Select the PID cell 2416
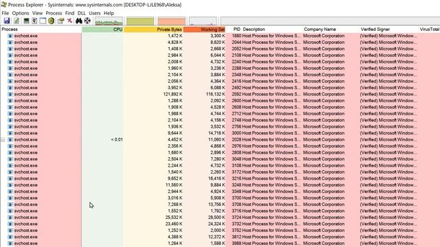 point(236,81)
